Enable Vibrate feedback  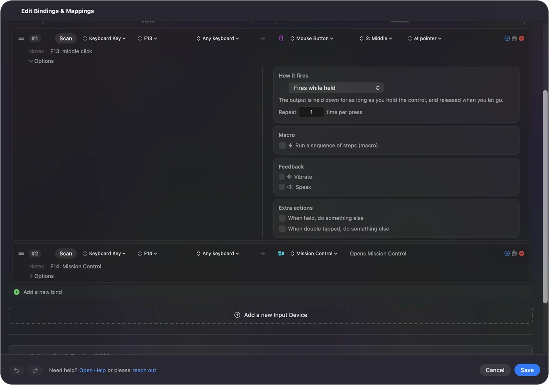282,177
